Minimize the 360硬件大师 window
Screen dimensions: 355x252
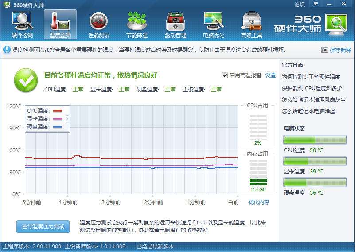point(329,4)
